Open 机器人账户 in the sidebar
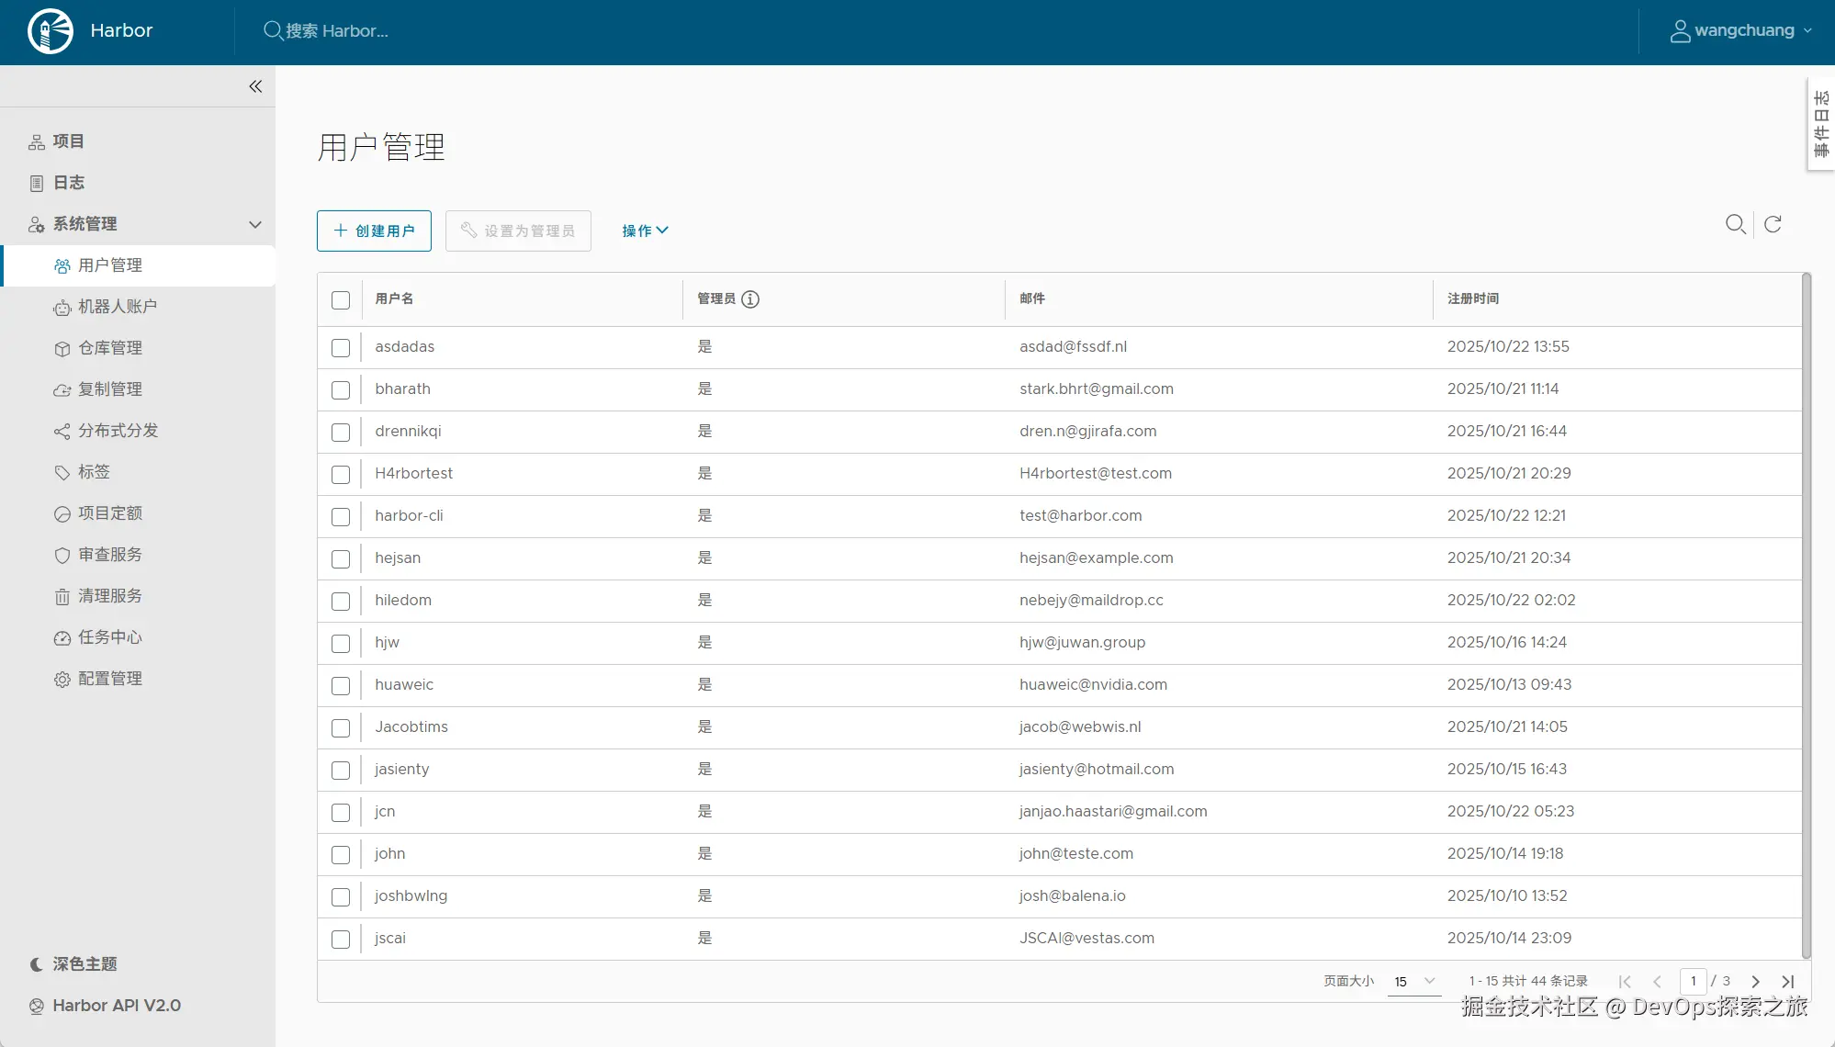This screenshot has width=1835, height=1047. (x=117, y=307)
